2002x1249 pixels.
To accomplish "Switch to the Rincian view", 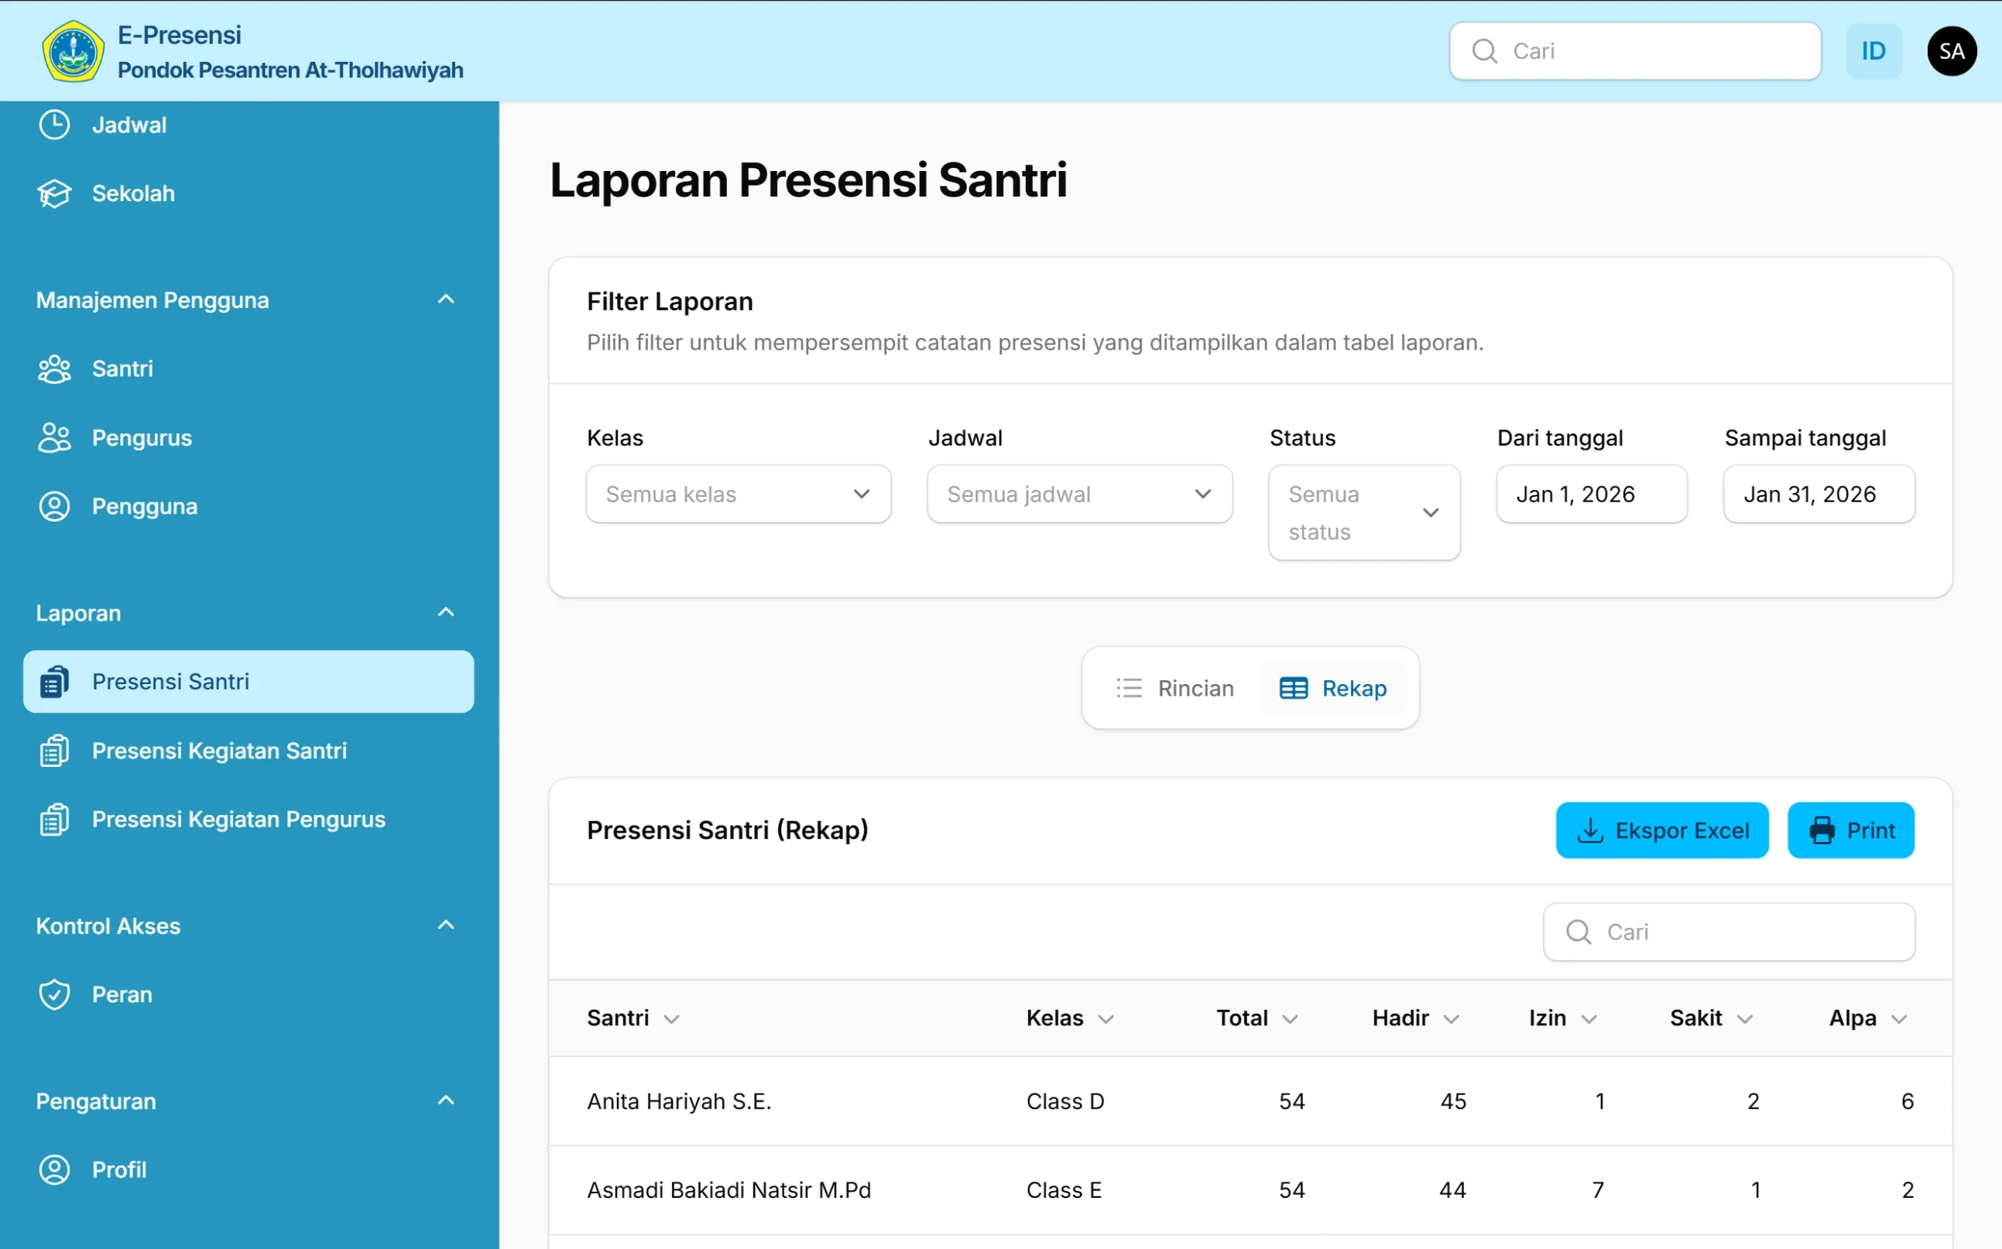I will point(1176,687).
